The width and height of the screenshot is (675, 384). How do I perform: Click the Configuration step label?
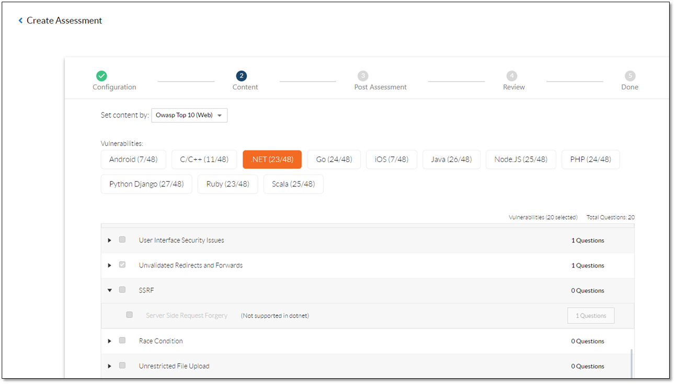[x=115, y=87]
